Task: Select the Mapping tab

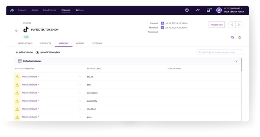Action: [63, 43]
